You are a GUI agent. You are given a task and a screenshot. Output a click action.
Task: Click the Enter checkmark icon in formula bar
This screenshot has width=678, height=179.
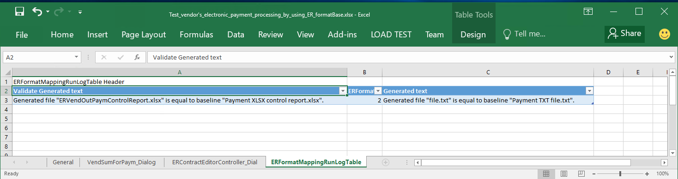click(x=121, y=57)
